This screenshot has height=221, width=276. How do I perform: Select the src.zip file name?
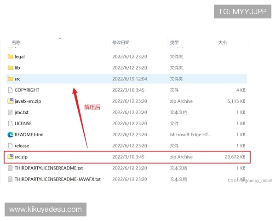coord(21,157)
